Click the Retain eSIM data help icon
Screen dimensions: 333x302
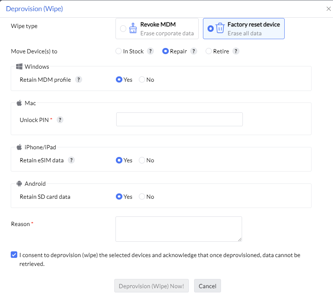[x=71, y=160]
